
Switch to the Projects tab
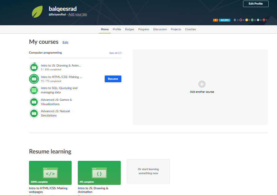pyautogui.click(x=176, y=29)
